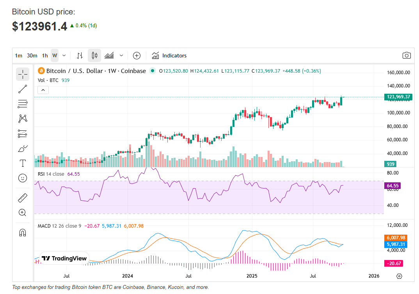The width and height of the screenshot is (419, 294).
Task: Select the crosshair cursor tool
Action: point(23,74)
